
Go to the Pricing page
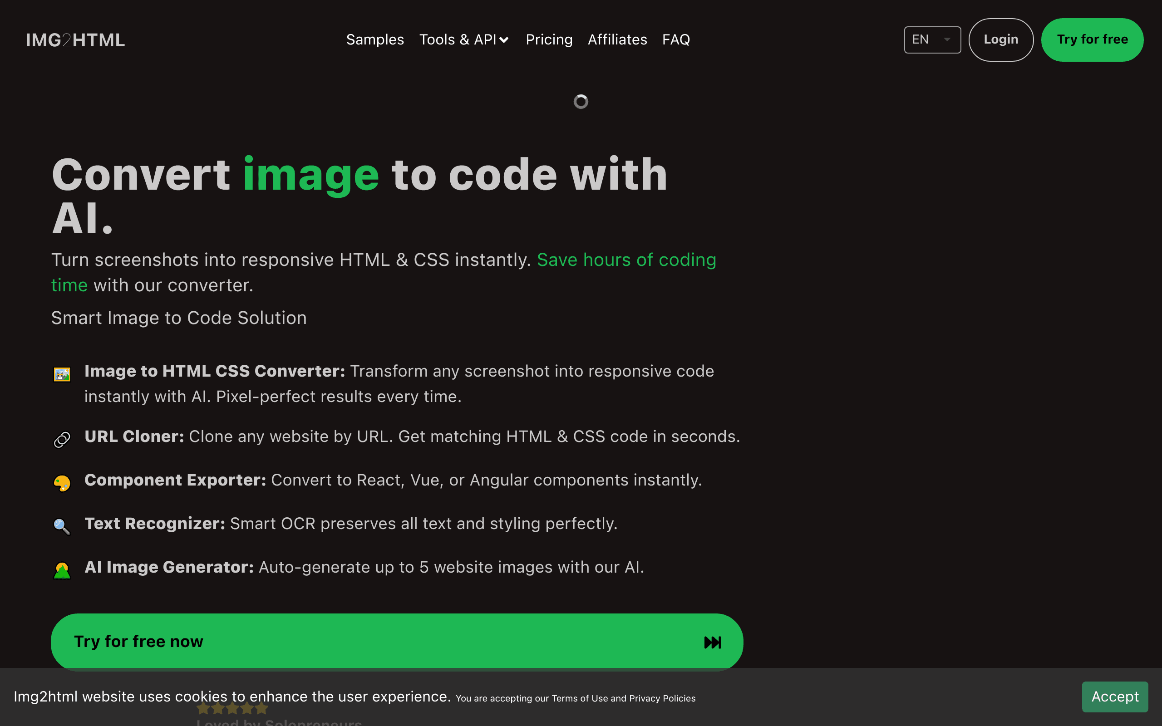click(x=549, y=39)
